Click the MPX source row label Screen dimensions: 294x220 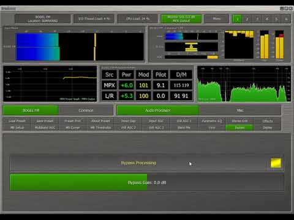109,85
